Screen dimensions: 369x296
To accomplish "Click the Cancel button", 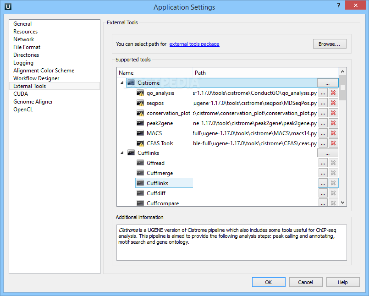I will 305,282.
